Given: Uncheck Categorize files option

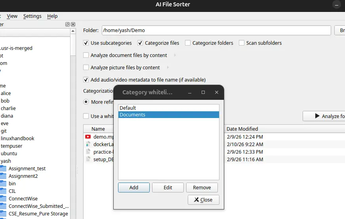Looking at the screenshot, I should point(140,43).
